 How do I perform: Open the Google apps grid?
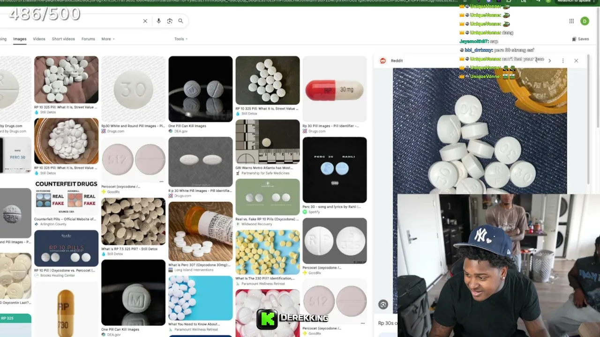tap(571, 21)
